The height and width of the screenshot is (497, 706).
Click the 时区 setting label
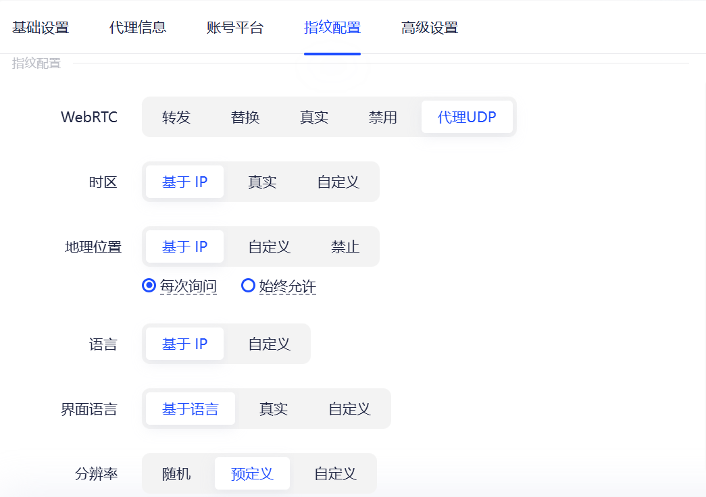pyautogui.click(x=103, y=182)
